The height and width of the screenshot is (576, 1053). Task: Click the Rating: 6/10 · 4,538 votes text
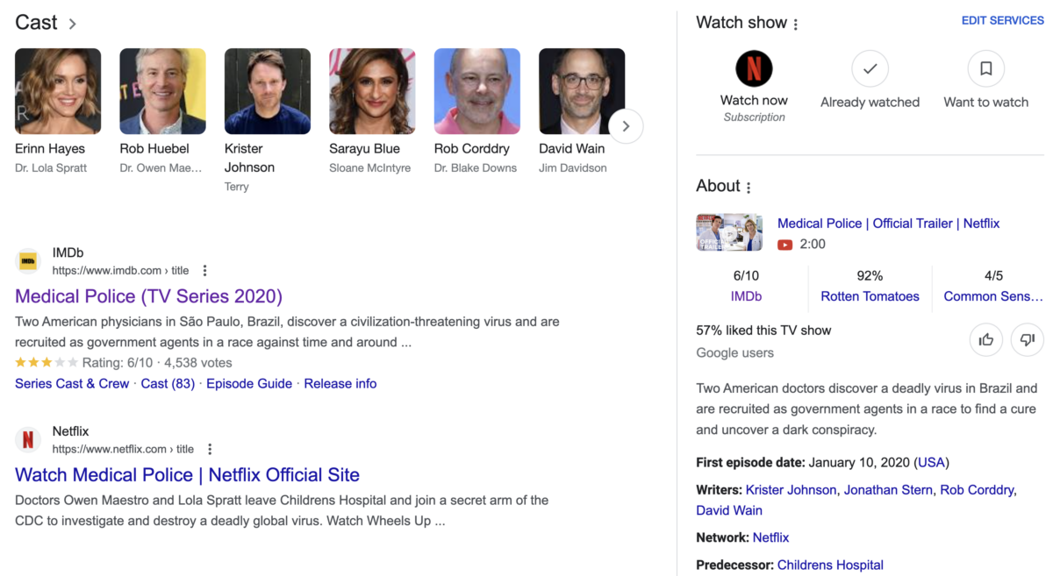pyautogui.click(x=157, y=362)
